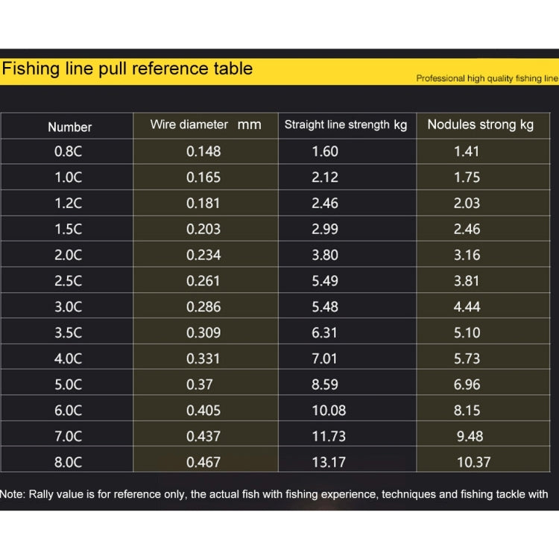The image size is (559, 559).
Task: Click wire diameter value 0.37
Action: [199, 385]
